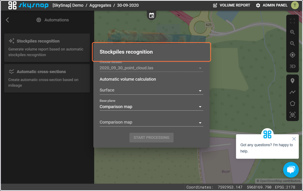The height and width of the screenshot is (191, 303).
Task: Center map on my location
Action: pos(292,55)
